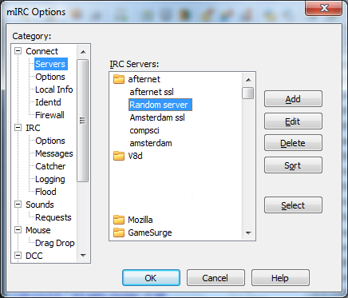
Task: Select Local Info under Connect
Action: 54,89
